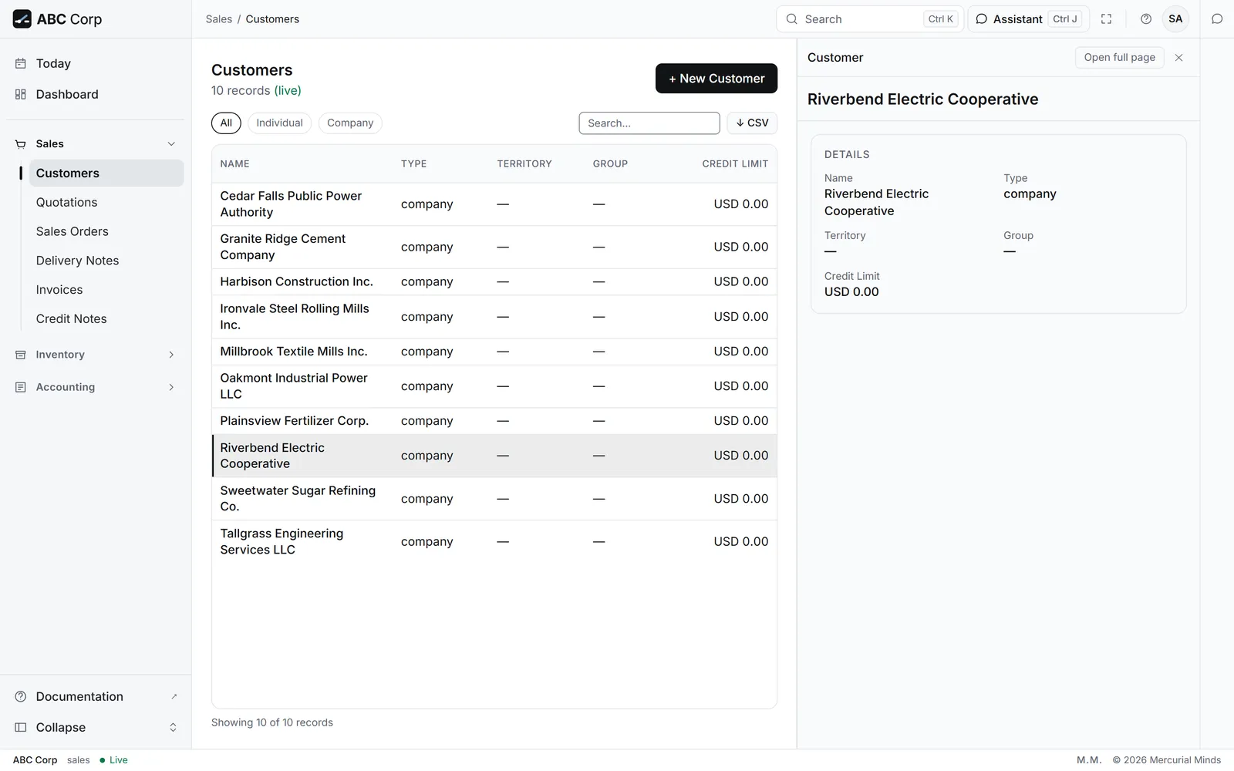1234x771 pixels.
Task: Click the help question mark icon
Action: point(1146,19)
